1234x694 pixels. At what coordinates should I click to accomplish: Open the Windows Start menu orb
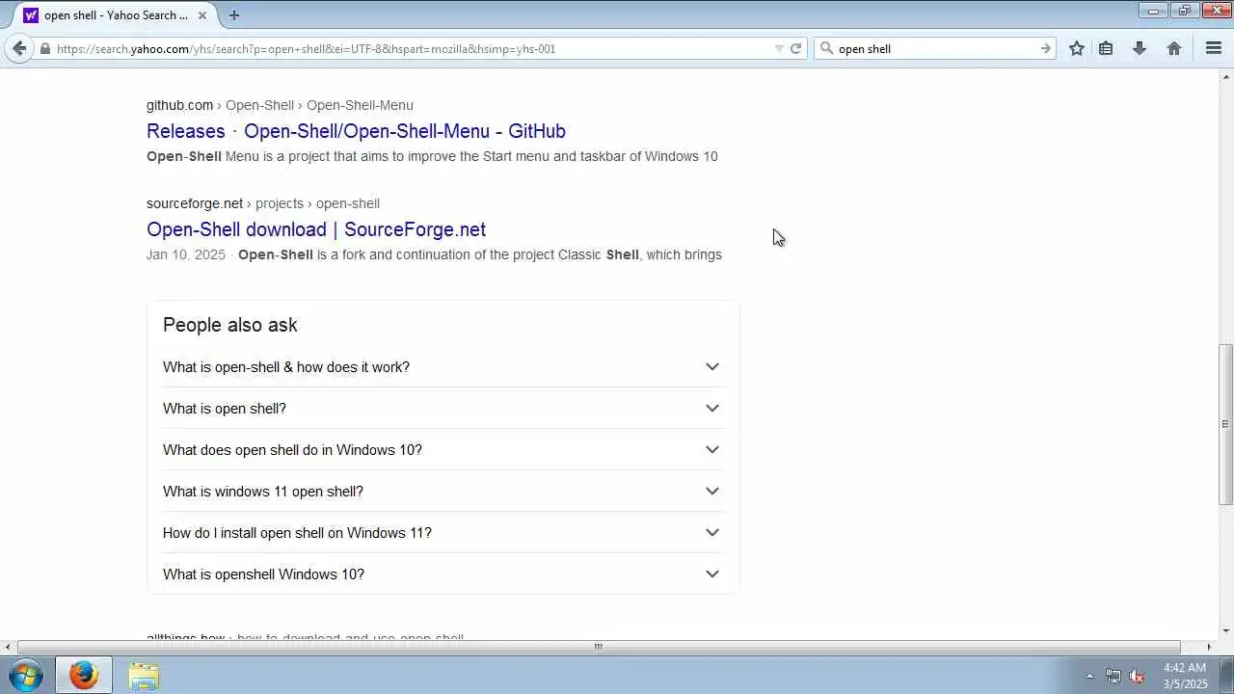[x=26, y=676]
